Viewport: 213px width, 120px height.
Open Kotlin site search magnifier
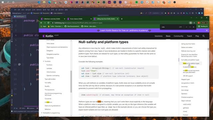click(203, 36)
